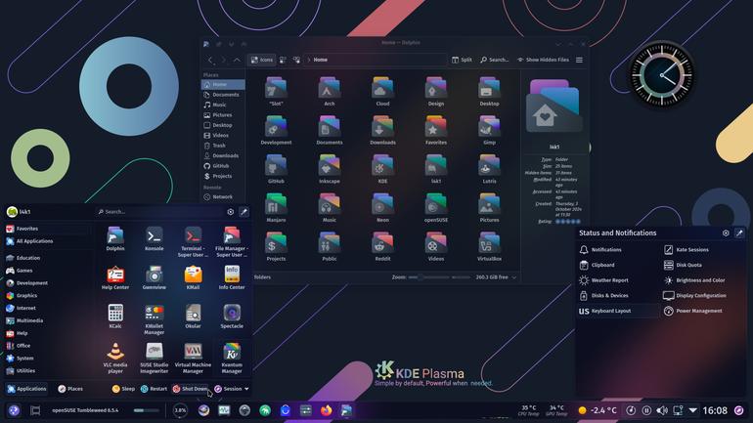The height and width of the screenshot is (423, 753).
Task: Open Konsole from the launcher grid
Action: 155,238
